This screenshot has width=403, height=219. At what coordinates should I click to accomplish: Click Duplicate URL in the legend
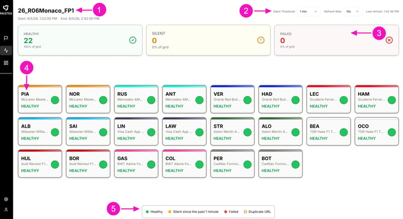pyautogui.click(x=257, y=212)
